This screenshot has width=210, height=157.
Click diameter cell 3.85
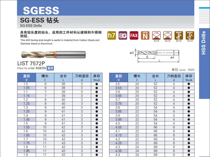(x=118, y=111)
